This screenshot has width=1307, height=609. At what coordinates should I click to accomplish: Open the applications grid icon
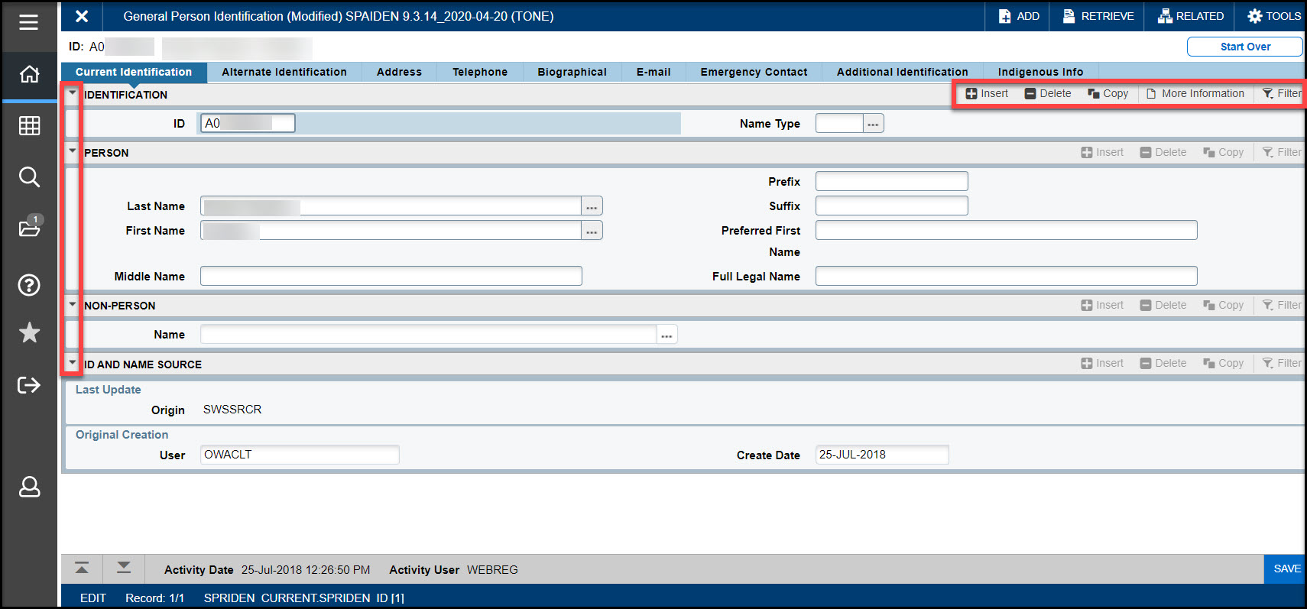pyautogui.click(x=29, y=125)
